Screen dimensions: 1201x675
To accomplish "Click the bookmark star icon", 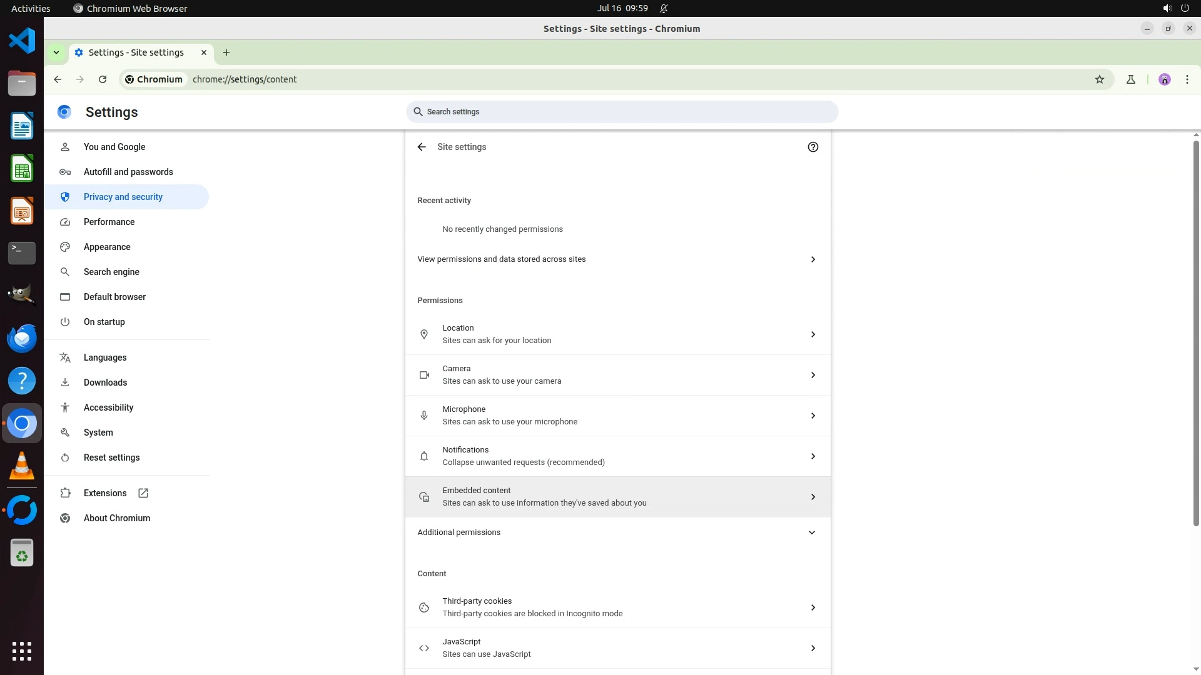I will (x=1100, y=79).
